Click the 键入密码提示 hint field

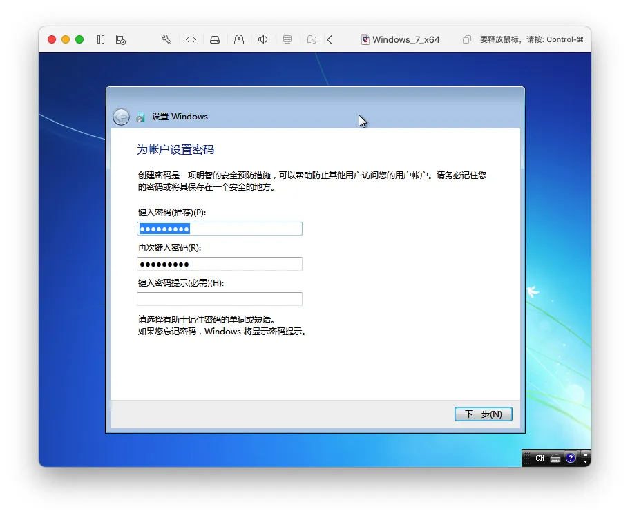(x=220, y=299)
